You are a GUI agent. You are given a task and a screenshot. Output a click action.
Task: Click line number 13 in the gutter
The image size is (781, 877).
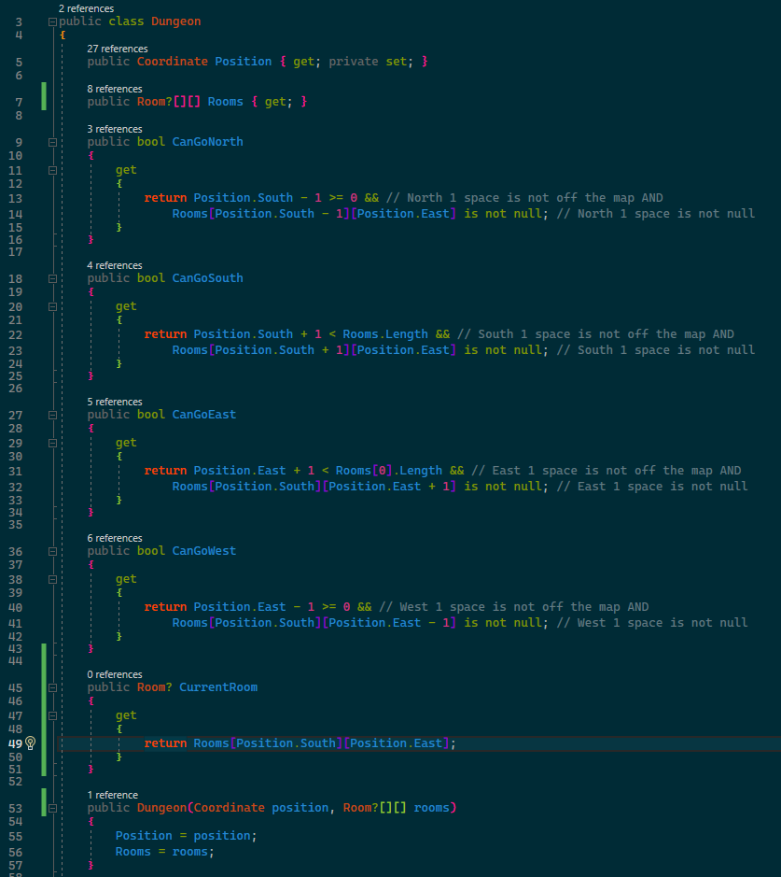tap(15, 199)
